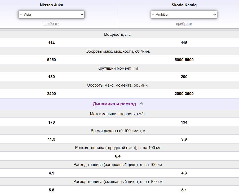
Task: Click 'Расход топлива (смешанный цикл)' label
Action: pyautogui.click(x=118, y=182)
